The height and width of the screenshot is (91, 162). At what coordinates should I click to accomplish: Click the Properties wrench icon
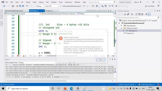click(146, 14)
